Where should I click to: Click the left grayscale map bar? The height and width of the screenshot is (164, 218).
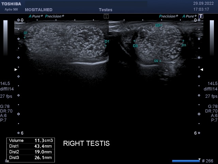coord(5,38)
